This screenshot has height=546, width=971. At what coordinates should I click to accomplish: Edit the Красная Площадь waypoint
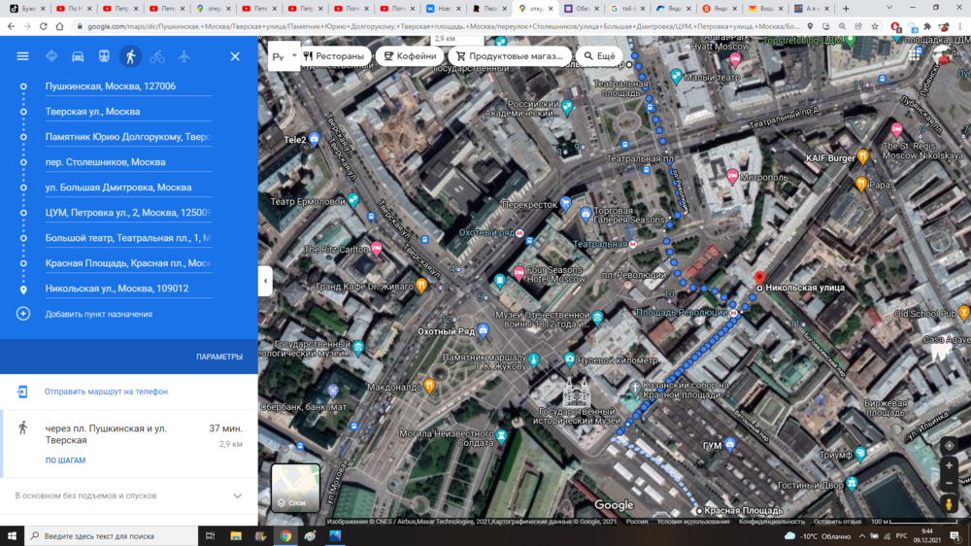click(x=128, y=263)
